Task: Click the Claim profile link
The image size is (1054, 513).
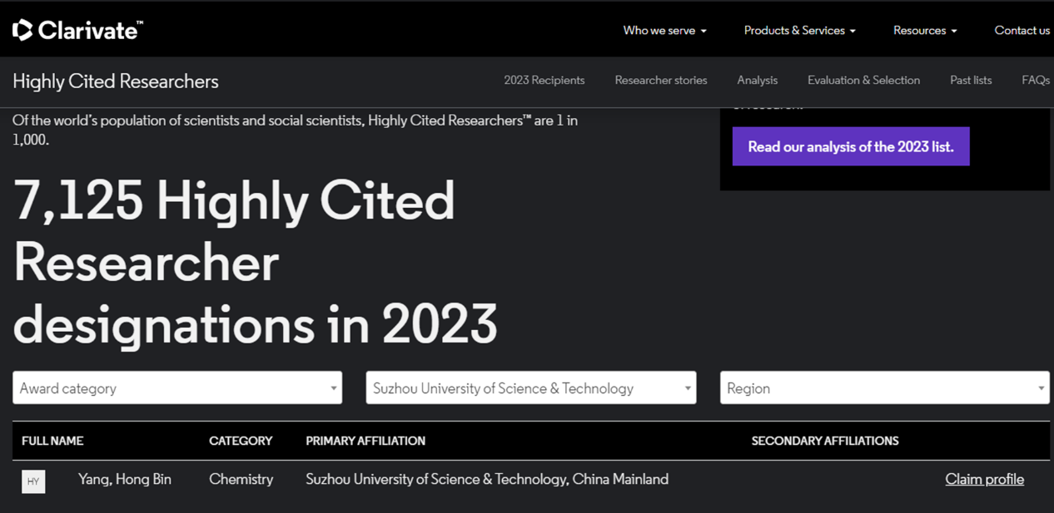Action: (x=984, y=480)
